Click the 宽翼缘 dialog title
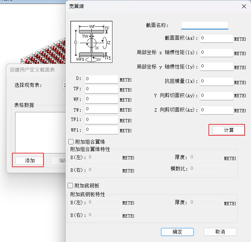The width and height of the screenshot is (251, 242). click(x=76, y=6)
